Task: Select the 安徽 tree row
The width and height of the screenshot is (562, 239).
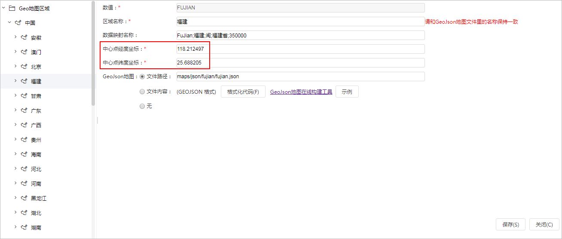Action: 46,37
